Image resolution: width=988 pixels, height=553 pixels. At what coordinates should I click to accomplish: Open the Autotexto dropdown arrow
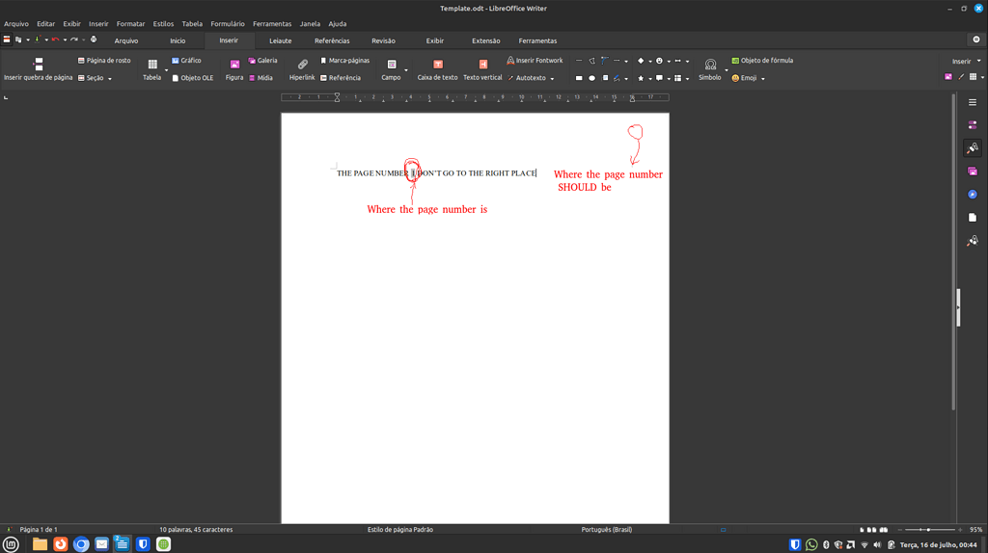tap(552, 79)
